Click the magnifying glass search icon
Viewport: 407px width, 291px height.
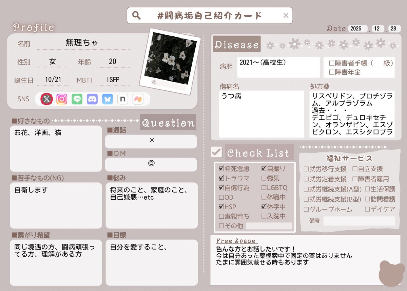pyautogui.click(x=136, y=15)
